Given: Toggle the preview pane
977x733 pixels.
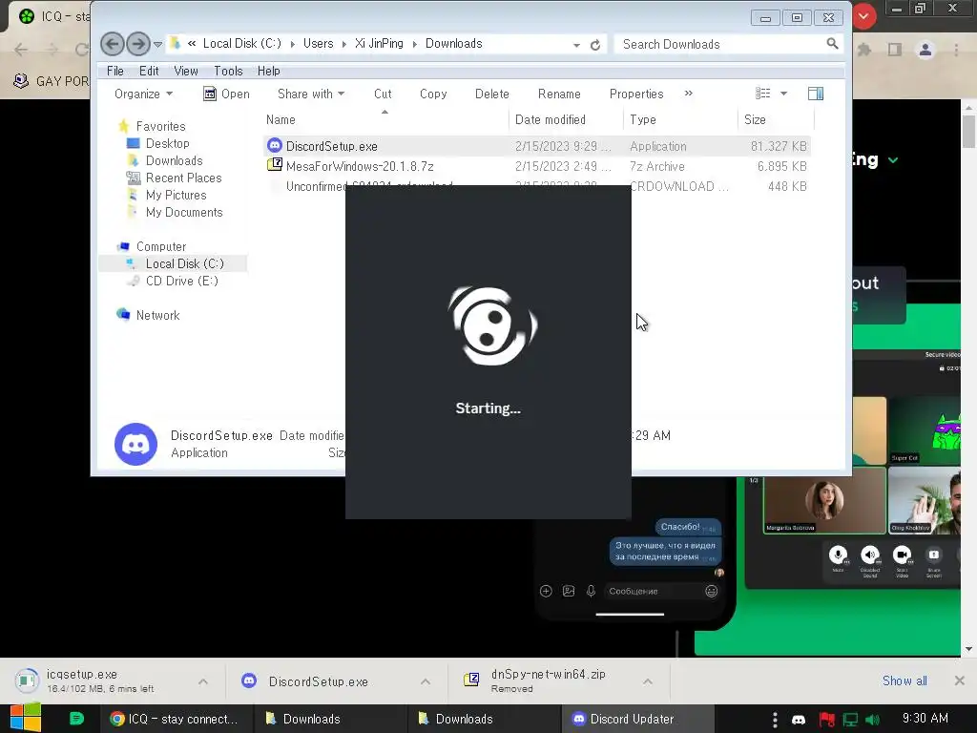Looking at the screenshot, I should point(816,94).
